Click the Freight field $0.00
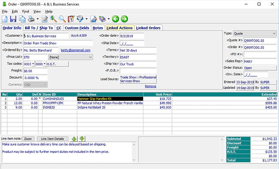This screenshot has width=279, height=169. coord(36,71)
